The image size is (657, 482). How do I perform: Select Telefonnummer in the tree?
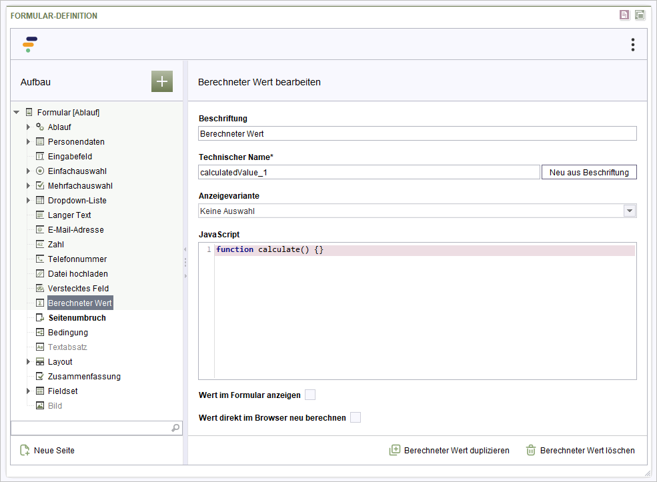pyautogui.click(x=77, y=259)
